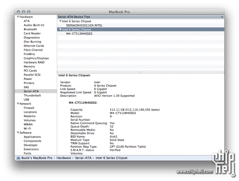Viewport: 239px width, 181px height.
Task: Select Volumes under Network
Action: (30, 120)
